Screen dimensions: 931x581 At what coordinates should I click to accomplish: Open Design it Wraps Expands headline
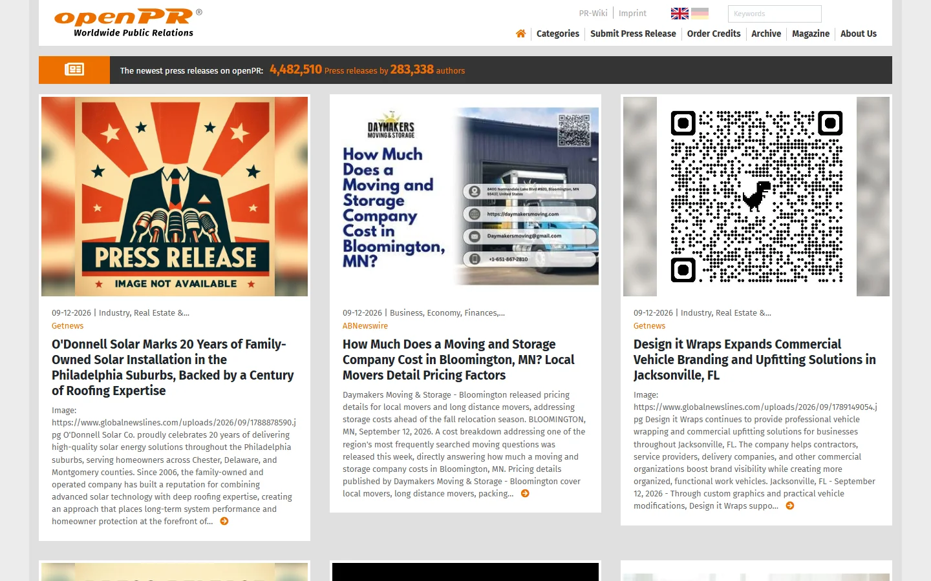point(754,360)
